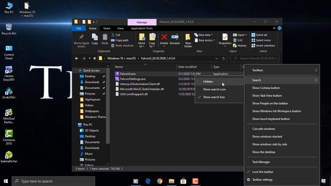The height and width of the screenshot is (186, 331).
Task: Open Google Chrome from taskbar
Action: (160, 181)
